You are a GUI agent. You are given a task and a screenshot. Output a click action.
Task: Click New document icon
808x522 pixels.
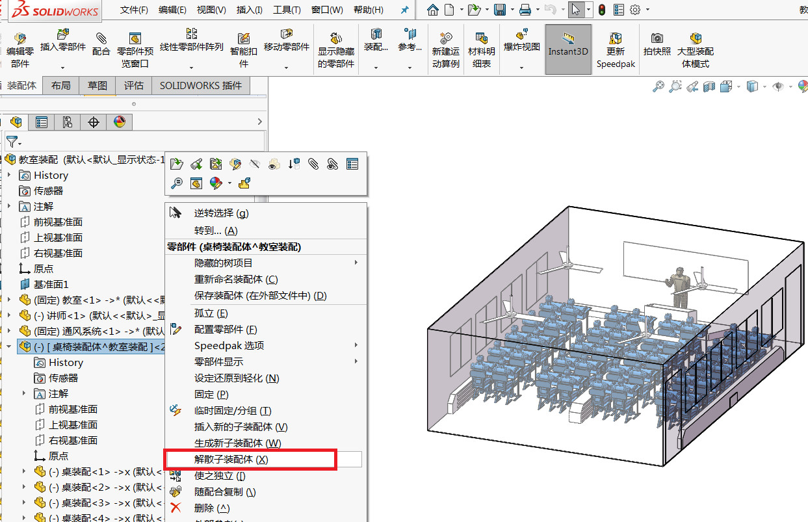point(450,10)
